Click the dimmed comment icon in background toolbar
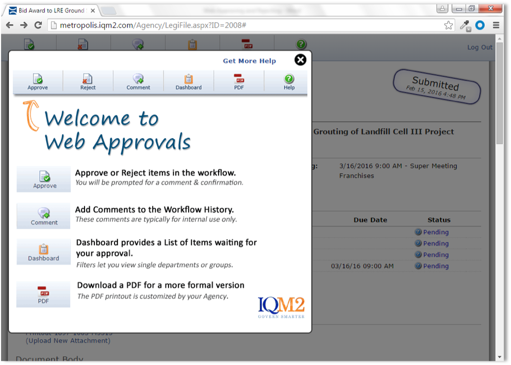511x365 pixels. (138, 44)
